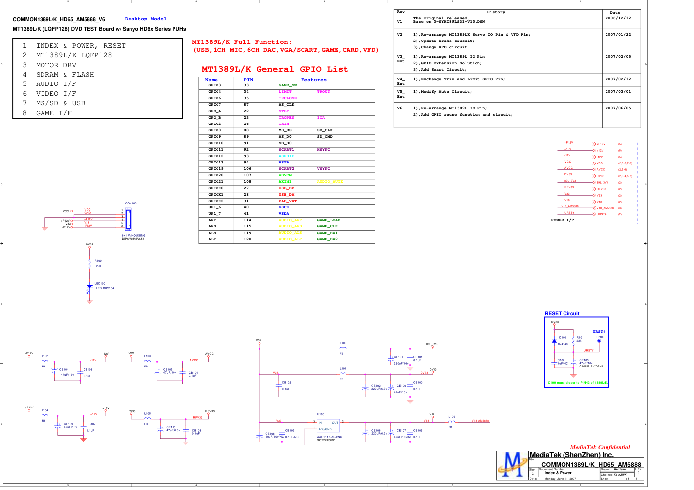The image size is (694, 490).
Task: Click the 'ADVCM' feature cell
Action: pyautogui.click(x=285, y=175)
